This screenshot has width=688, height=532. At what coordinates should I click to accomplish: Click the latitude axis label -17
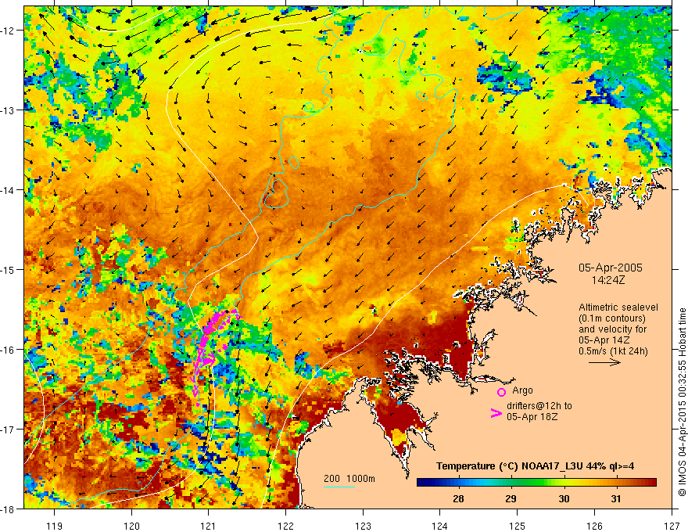9,430
